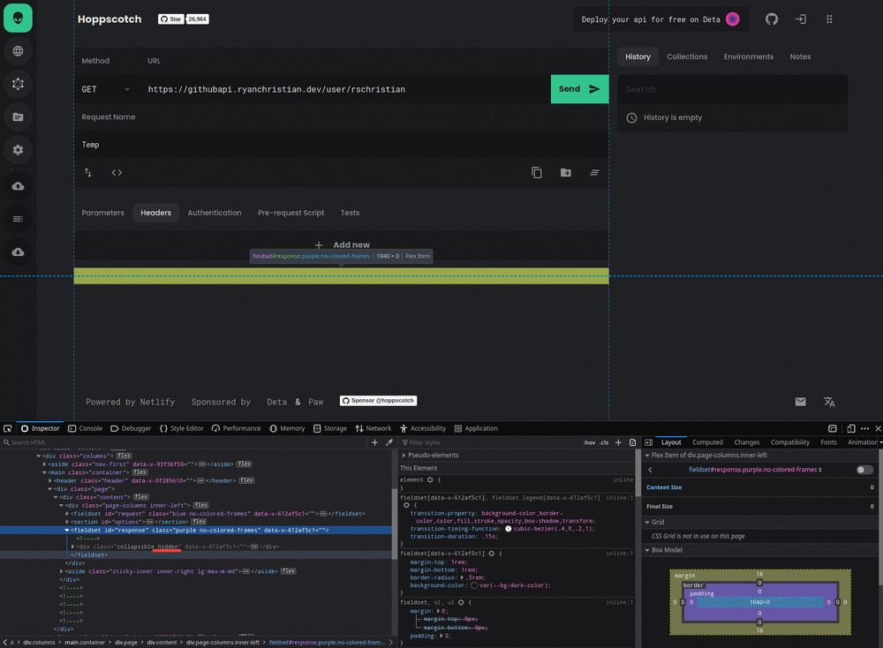Click the Hoppscotch alien logo icon
Screen dimensions: 883x648
tap(18, 18)
